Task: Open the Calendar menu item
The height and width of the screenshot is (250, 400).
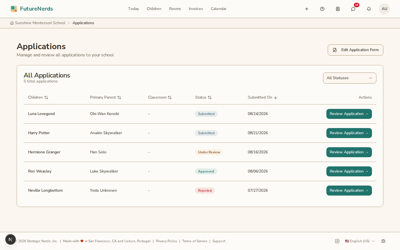Action: coord(219,9)
